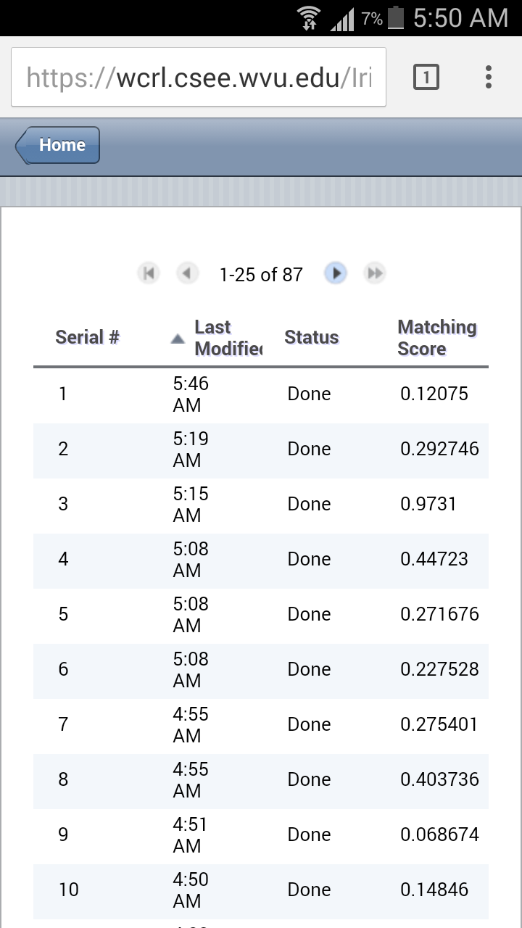Select serial 1 row modified 5:46 AM
This screenshot has width=522, height=928.
pyautogui.click(x=261, y=394)
